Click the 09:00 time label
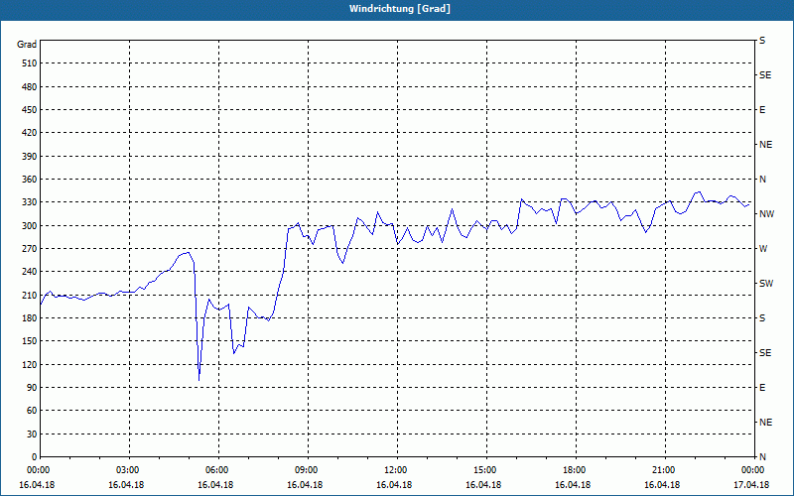 click(x=308, y=470)
